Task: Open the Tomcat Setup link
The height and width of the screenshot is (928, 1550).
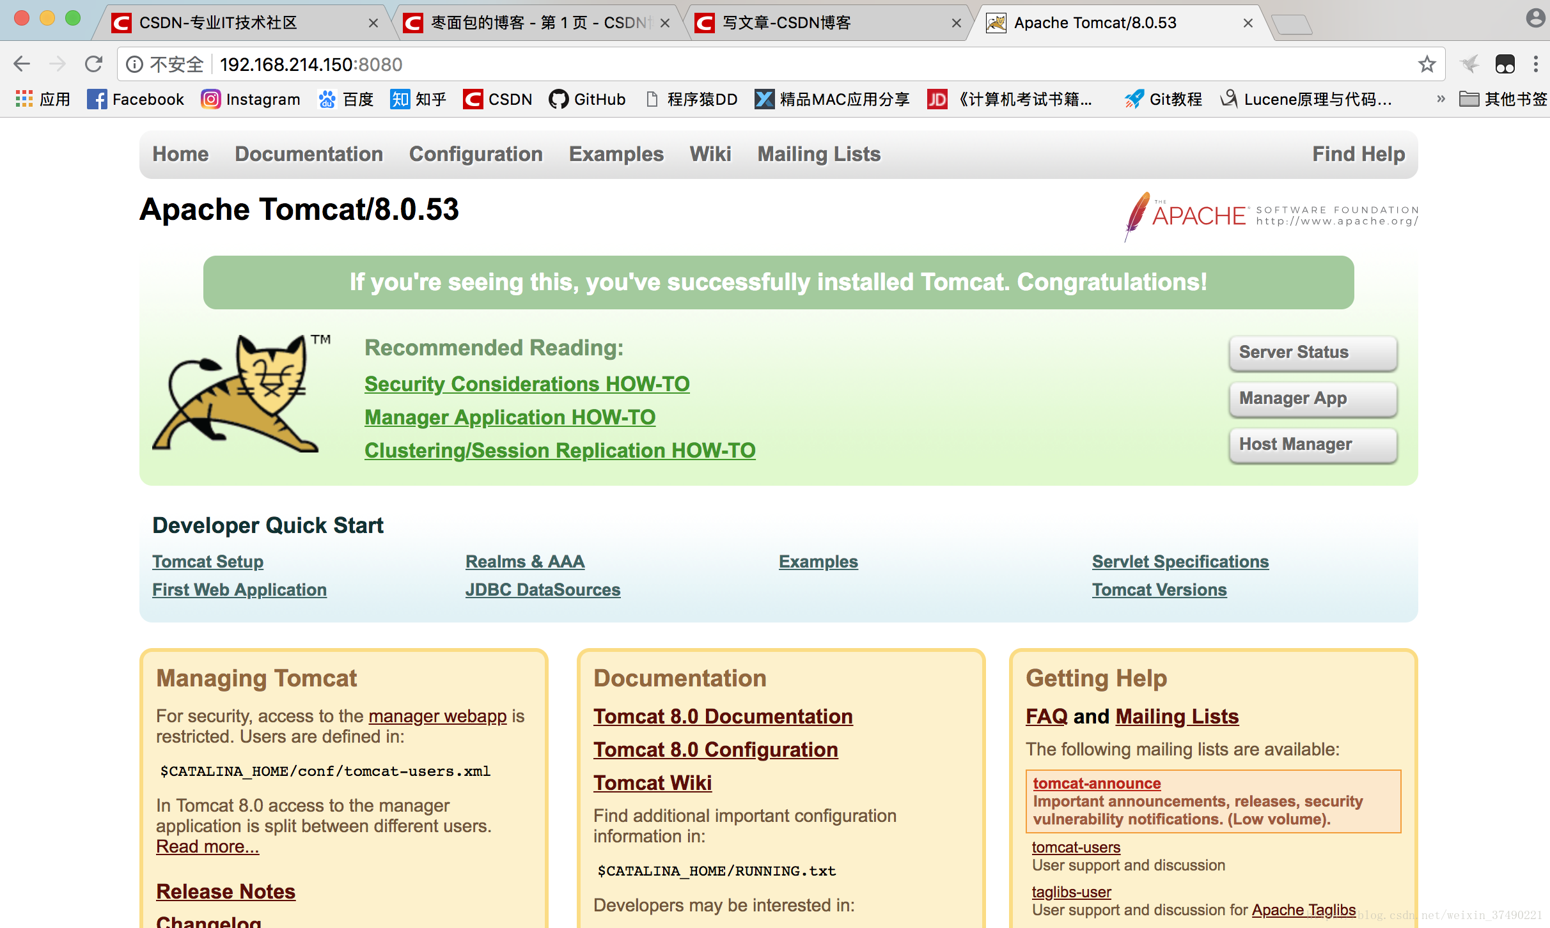Action: point(208,562)
